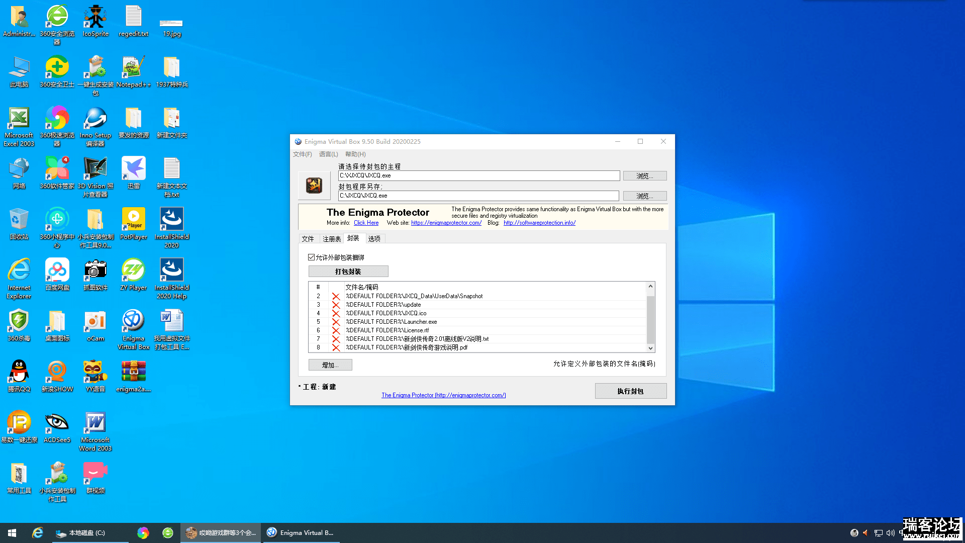Click 浏览 button for save-as path

645,196
